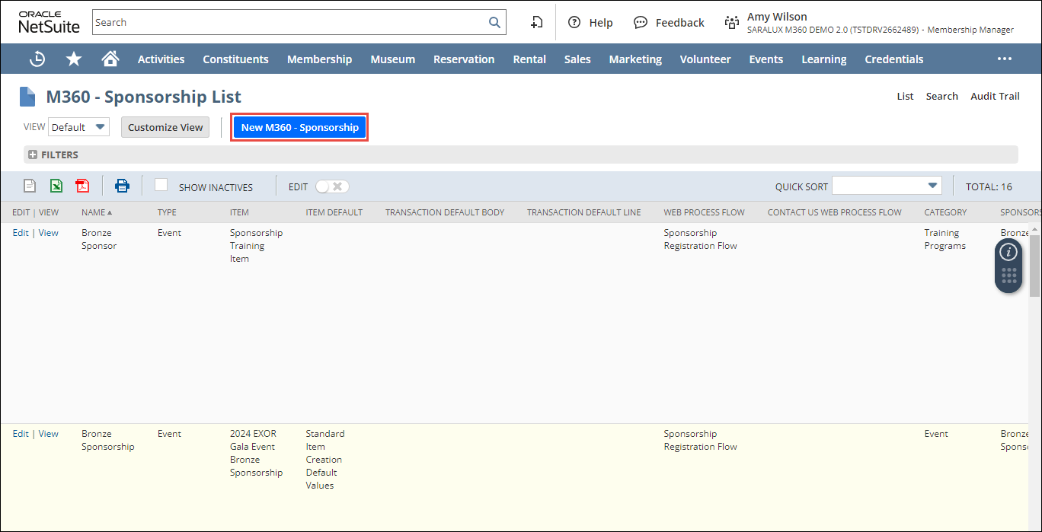Open the Membership menu
Image resolution: width=1042 pixels, height=532 pixels.
point(319,59)
